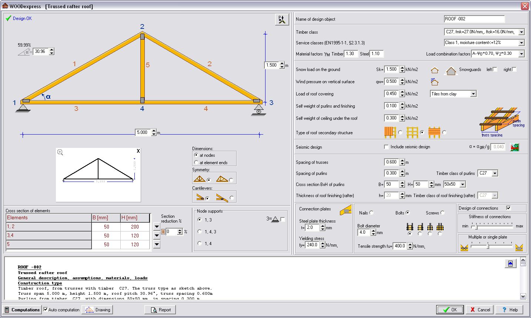Click the report panel vertical scrollbar

(x=523, y=279)
